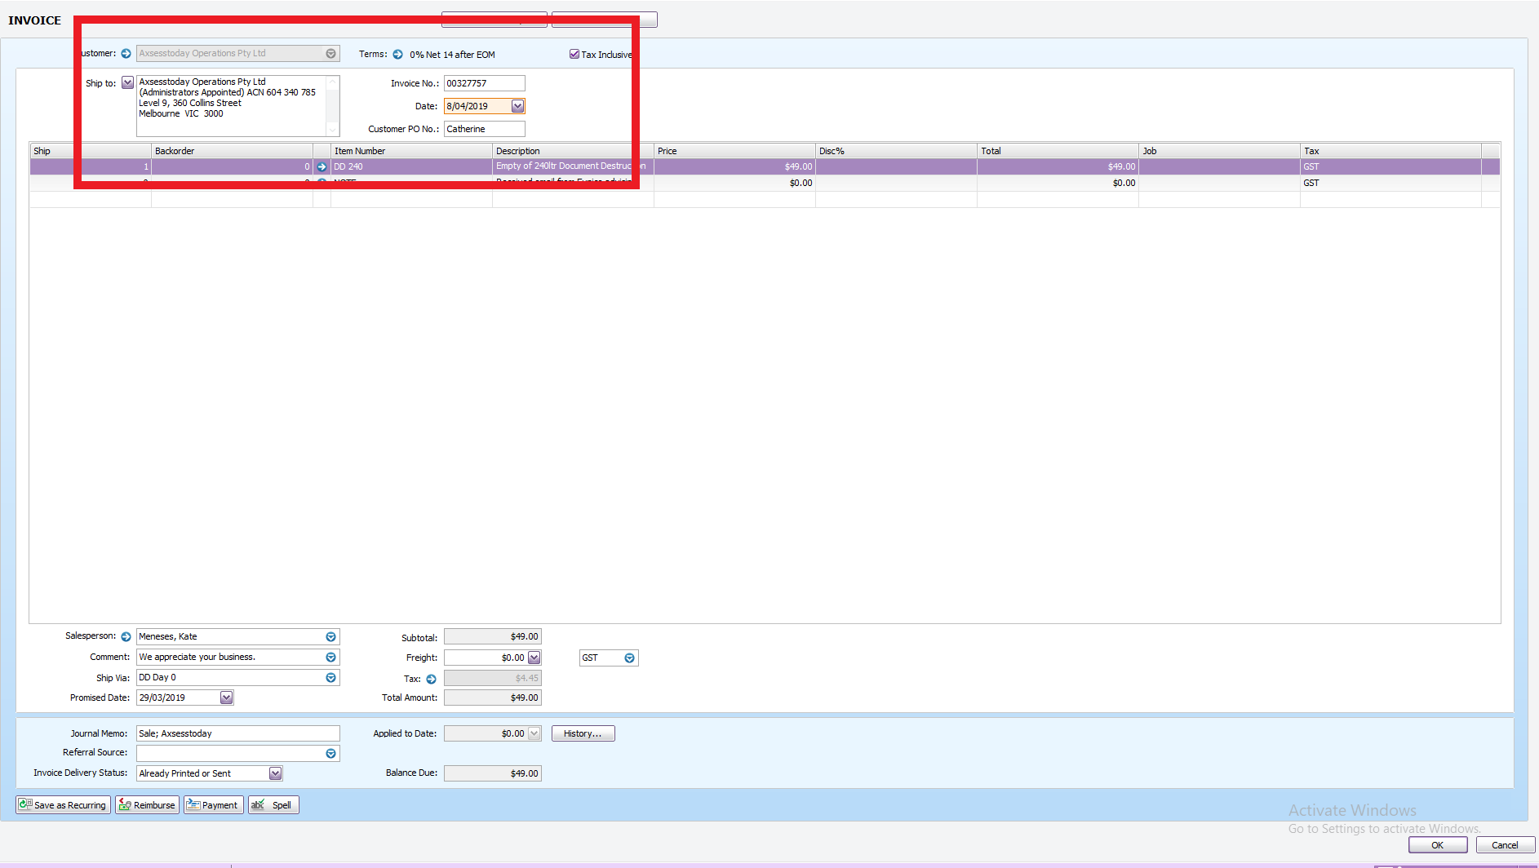1539x868 pixels.
Task: Expand Invoice Delivery Status dropdown
Action: [x=275, y=773]
